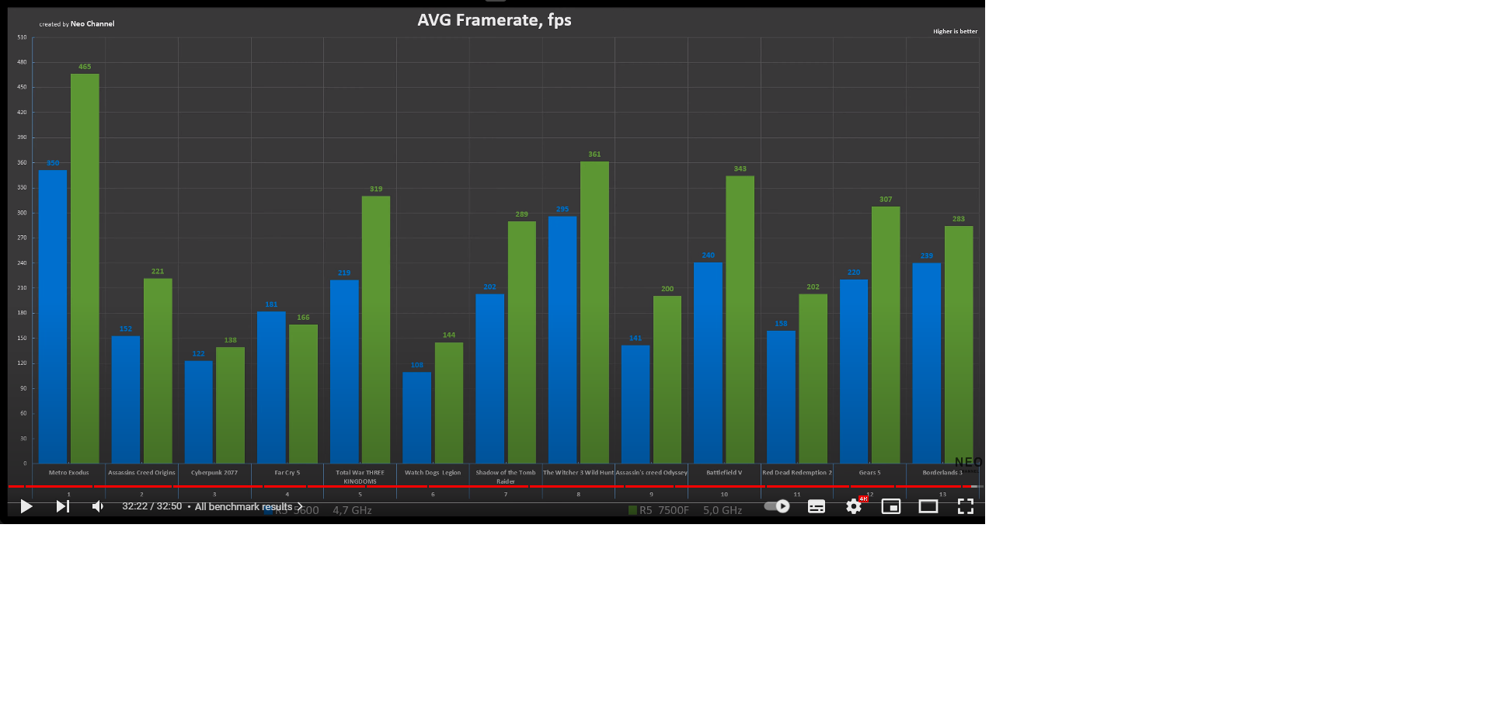Click the 'Gears 5' axis label
This screenshot has width=1487, height=726.
point(869,472)
